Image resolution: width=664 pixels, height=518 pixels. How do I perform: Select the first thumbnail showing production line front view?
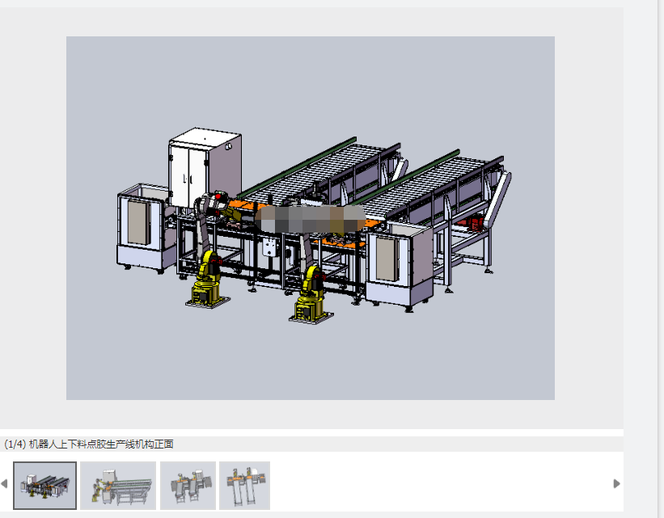tap(45, 486)
